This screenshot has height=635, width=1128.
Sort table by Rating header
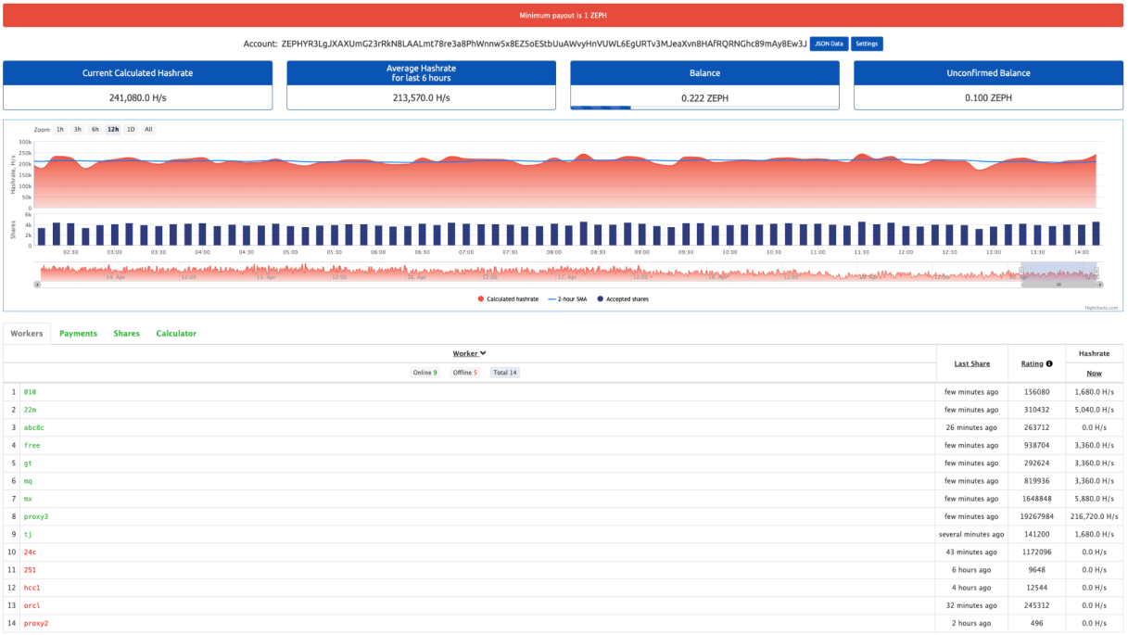(x=1032, y=364)
